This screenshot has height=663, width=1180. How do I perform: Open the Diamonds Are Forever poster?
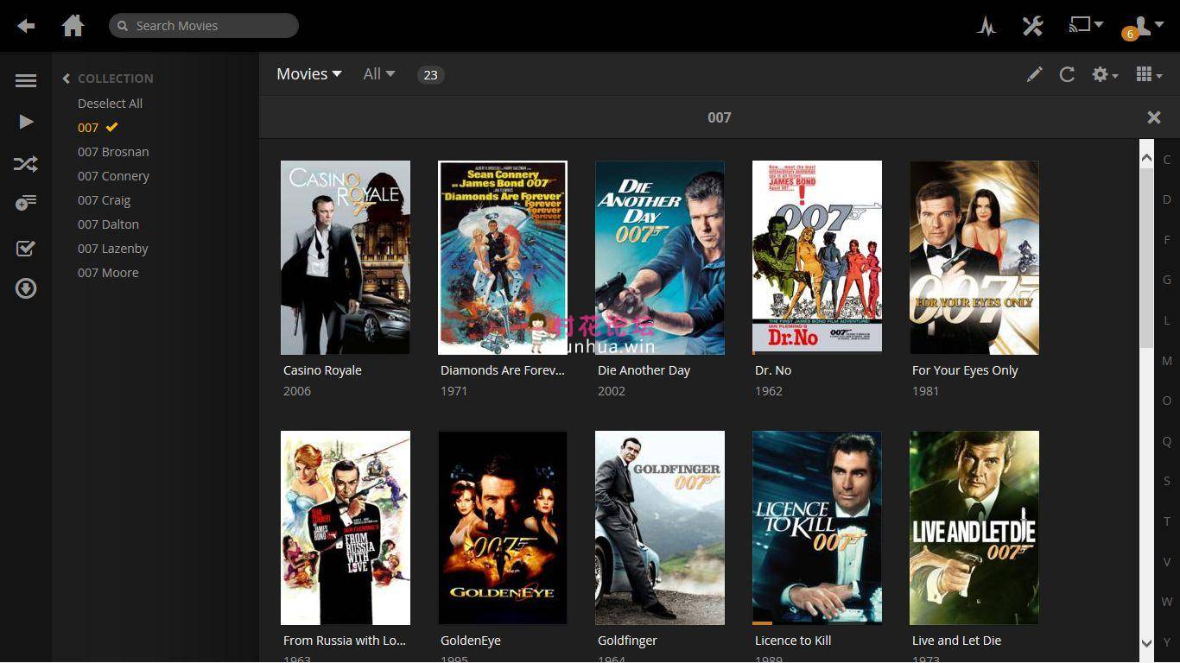pyautogui.click(x=503, y=257)
